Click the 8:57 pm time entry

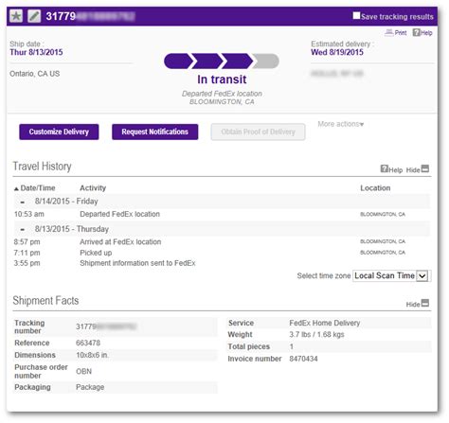[27, 242]
